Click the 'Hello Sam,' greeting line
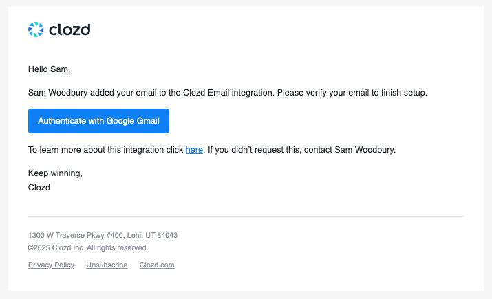 [49, 69]
